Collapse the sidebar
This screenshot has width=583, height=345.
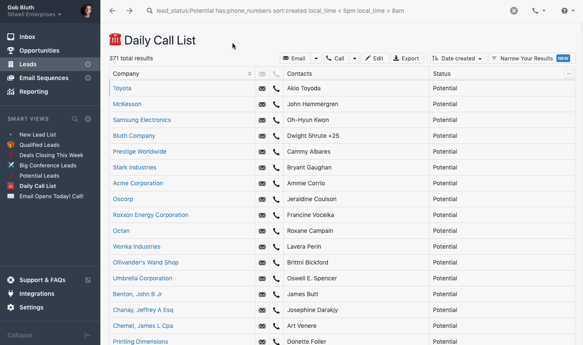pyautogui.click(x=50, y=335)
